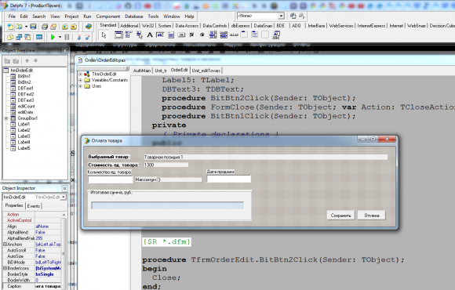Click the Pause program toolbar icon
This screenshot has width=455, height=290.
[67, 37]
